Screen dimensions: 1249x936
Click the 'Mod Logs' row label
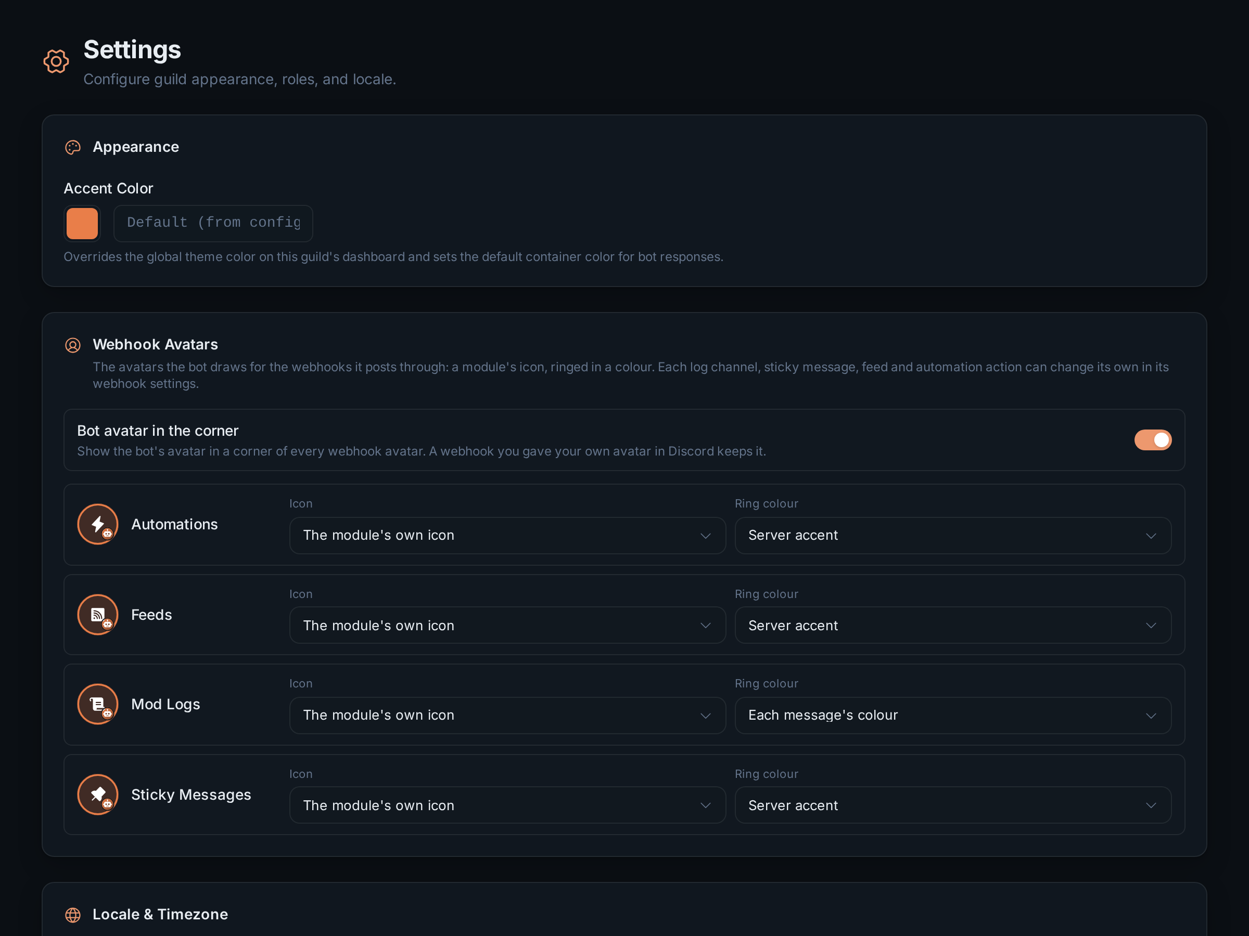click(165, 705)
